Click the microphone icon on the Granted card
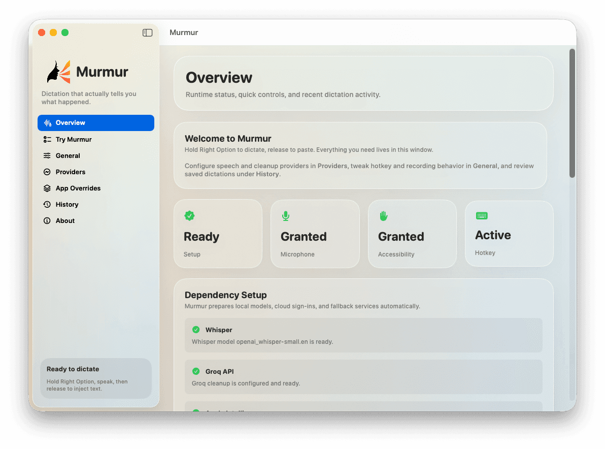This screenshot has height=449, width=605. click(285, 215)
